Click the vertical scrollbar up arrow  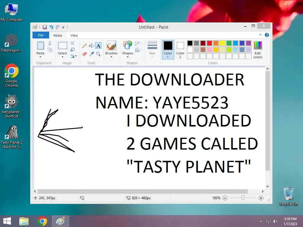pos(267,69)
